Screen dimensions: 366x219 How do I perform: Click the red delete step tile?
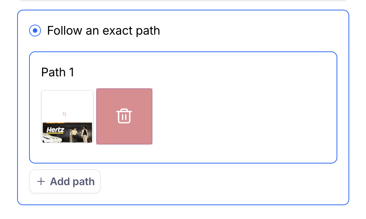click(124, 116)
